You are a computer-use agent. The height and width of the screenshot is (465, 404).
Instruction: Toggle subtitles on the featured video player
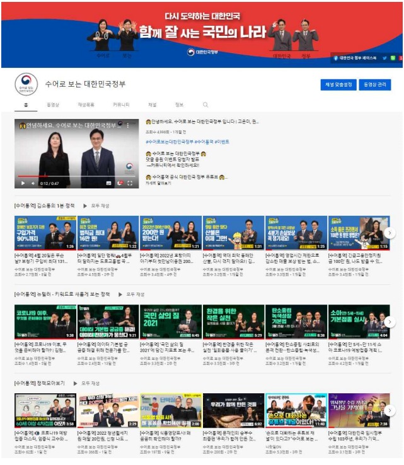click(x=109, y=183)
